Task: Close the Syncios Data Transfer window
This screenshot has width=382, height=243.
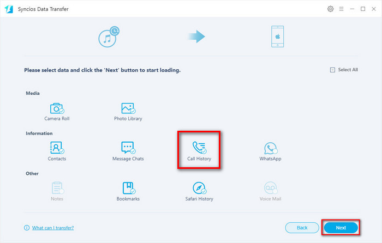Action: pos(374,9)
